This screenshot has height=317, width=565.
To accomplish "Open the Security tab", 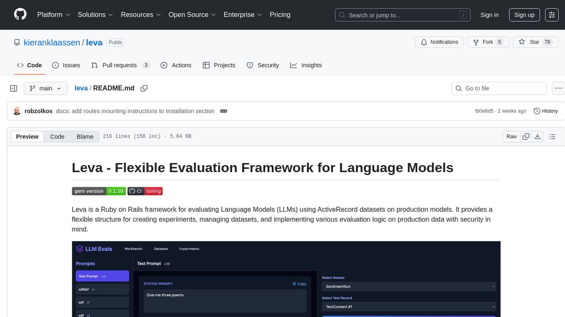I will coord(263,65).
